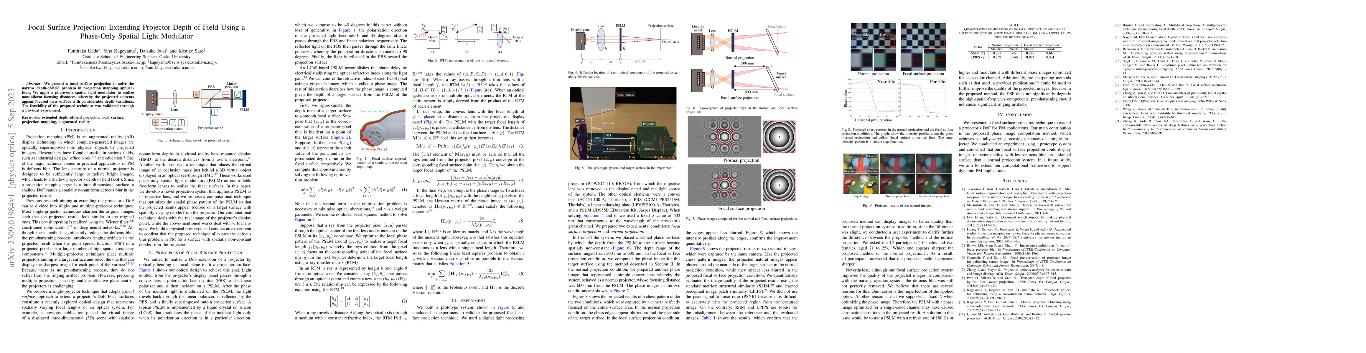Open the '(Figure 6)' link in the text

[622, 248]
